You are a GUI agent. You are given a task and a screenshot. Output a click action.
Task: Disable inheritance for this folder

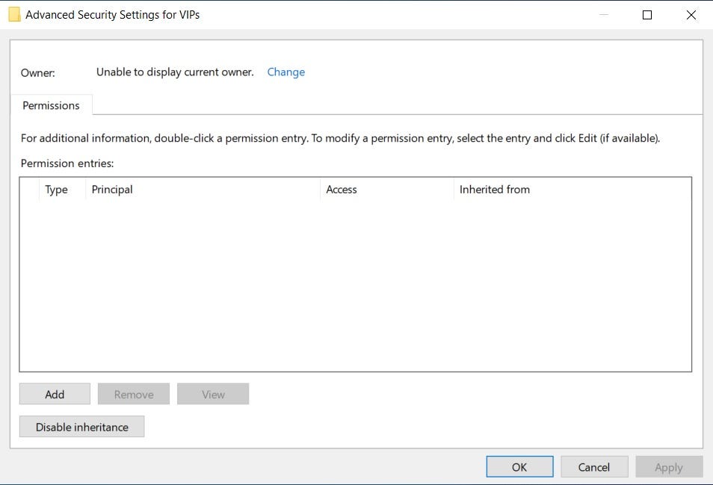[x=82, y=427]
